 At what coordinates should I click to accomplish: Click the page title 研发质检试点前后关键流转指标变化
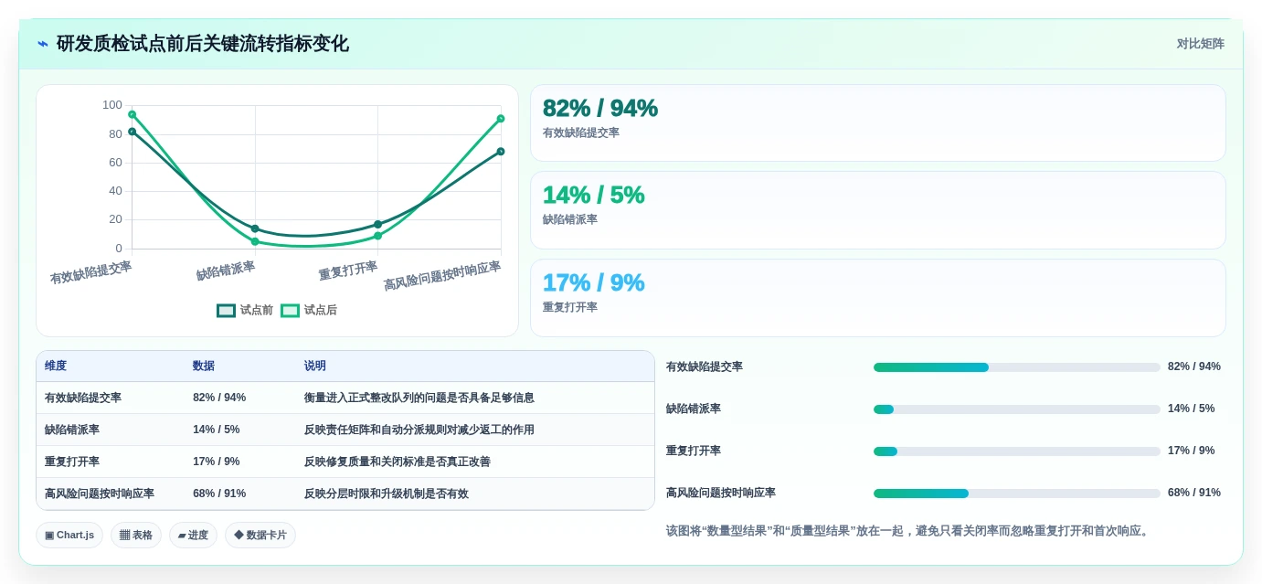(203, 44)
